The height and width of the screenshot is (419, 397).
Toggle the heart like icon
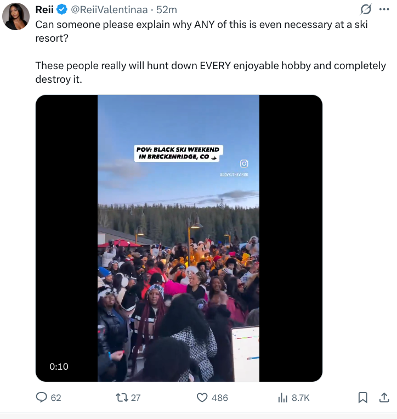[x=202, y=398]
